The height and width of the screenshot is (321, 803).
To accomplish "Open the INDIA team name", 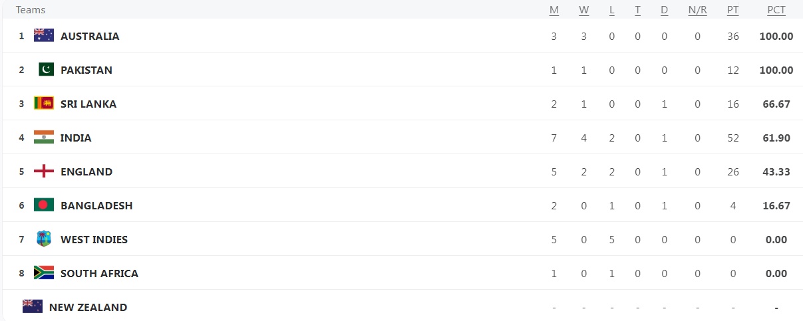I will 76,138.
